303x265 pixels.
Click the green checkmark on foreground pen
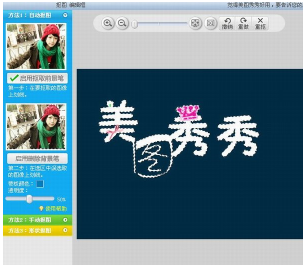[14, 78]
